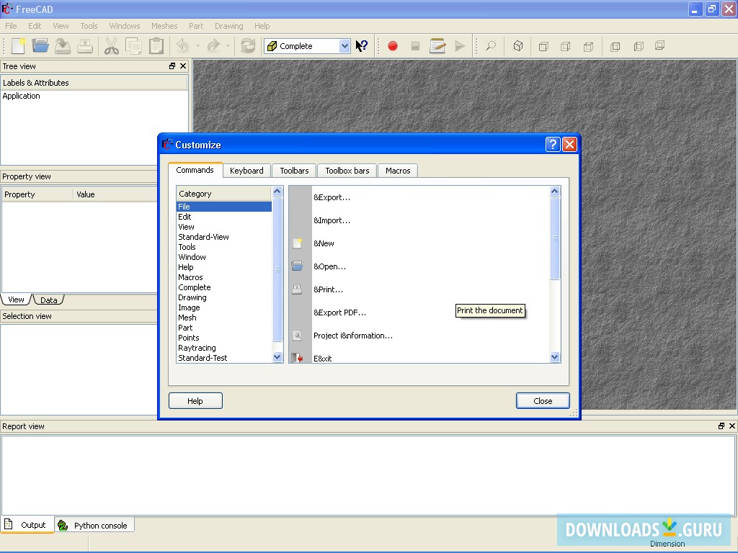Open the workbench selector showing Complete
738x553 pixels.
(x=306, y=45)
